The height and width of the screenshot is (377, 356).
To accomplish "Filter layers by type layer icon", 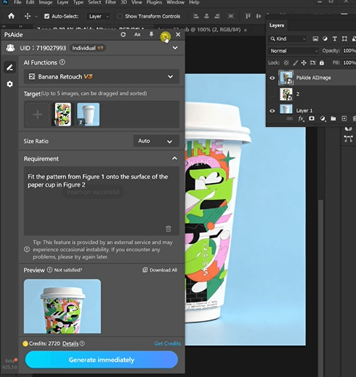I will pos(335,38).
